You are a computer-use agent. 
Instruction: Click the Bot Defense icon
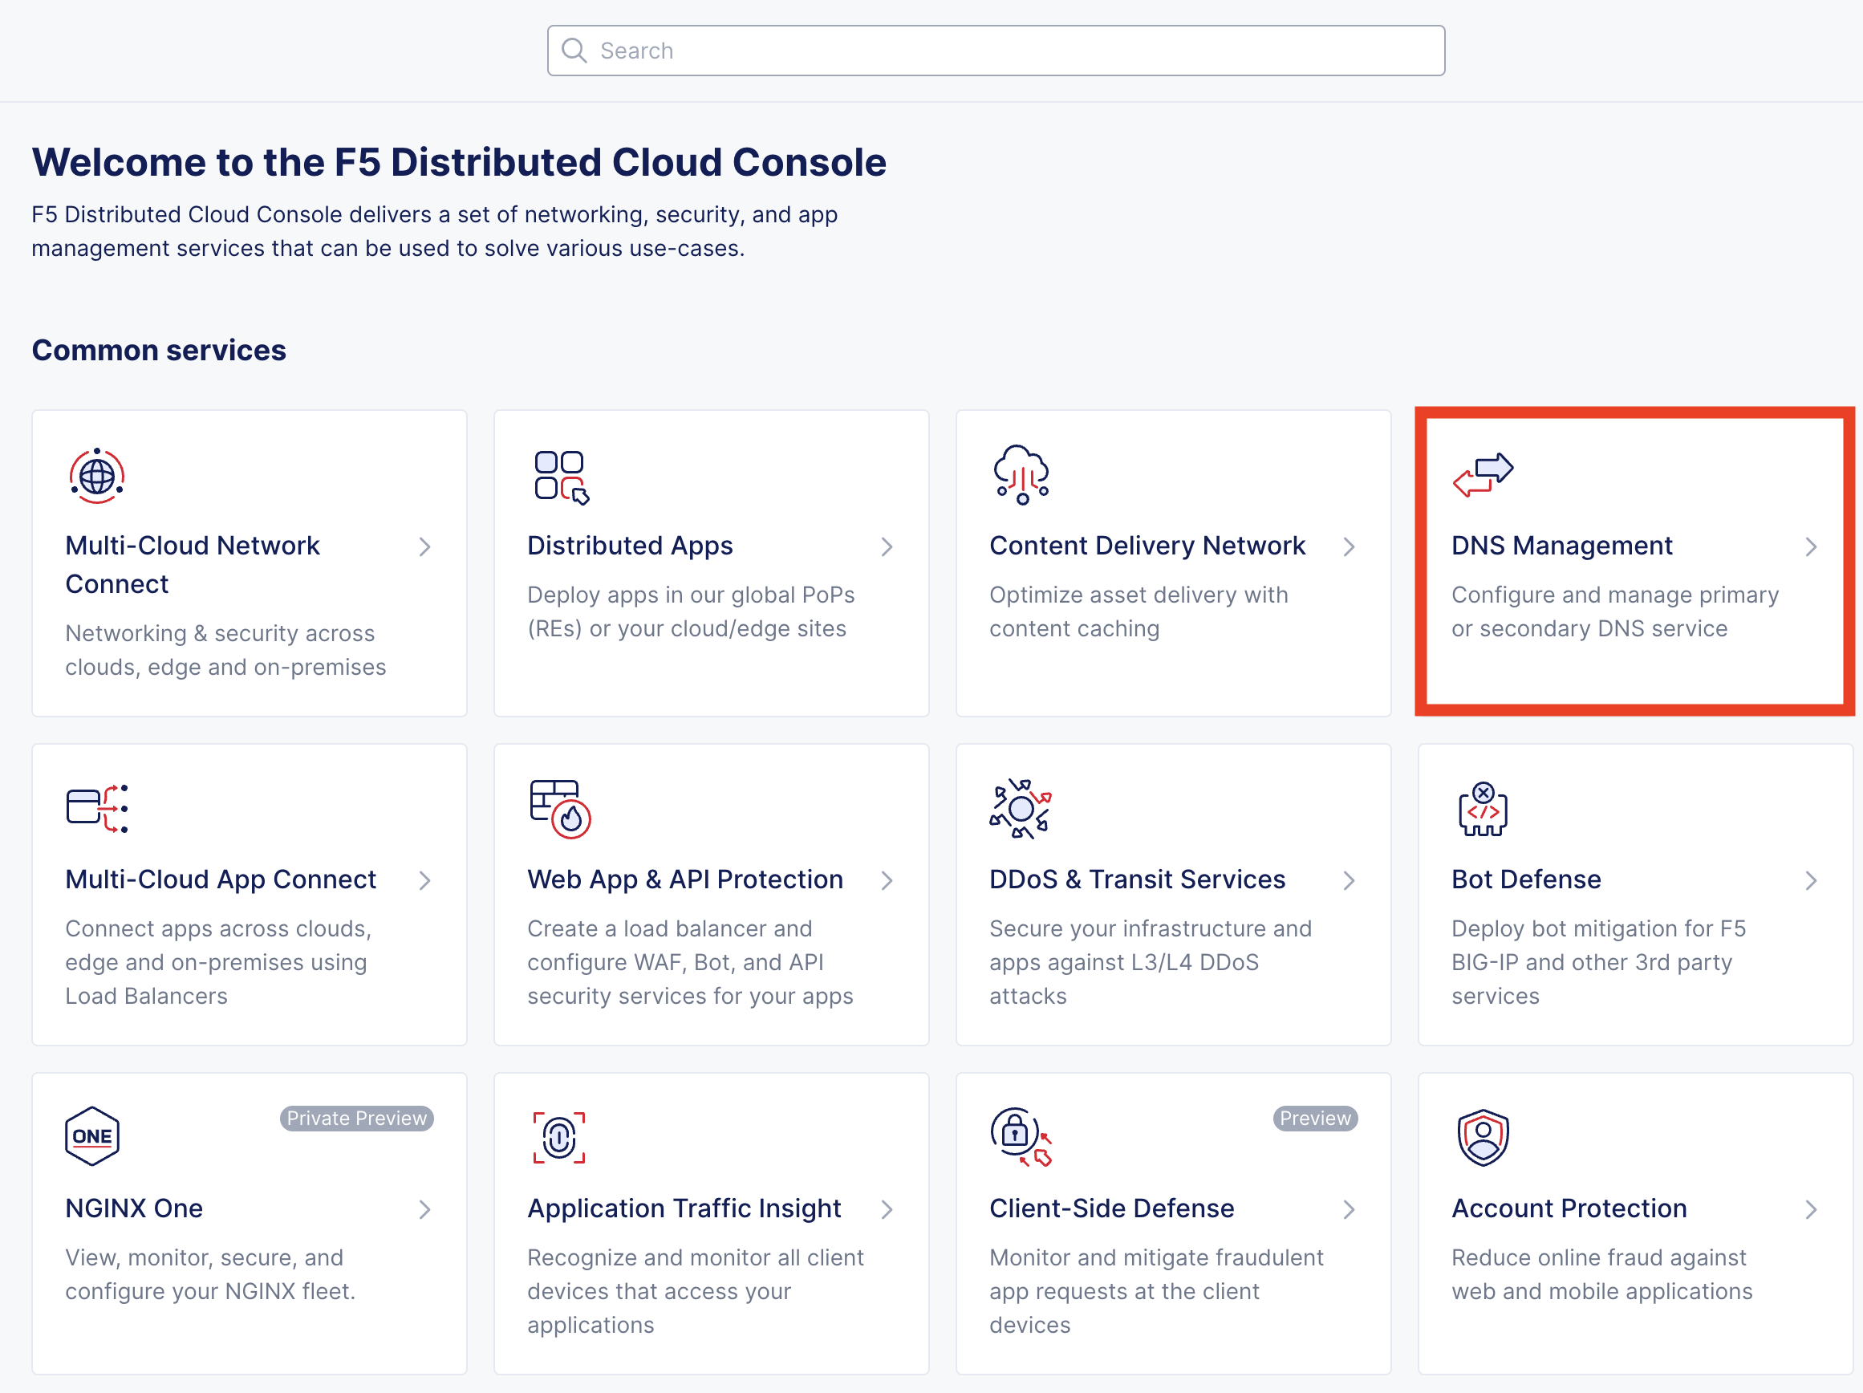pyautogui.click(x=1483, y=810)
